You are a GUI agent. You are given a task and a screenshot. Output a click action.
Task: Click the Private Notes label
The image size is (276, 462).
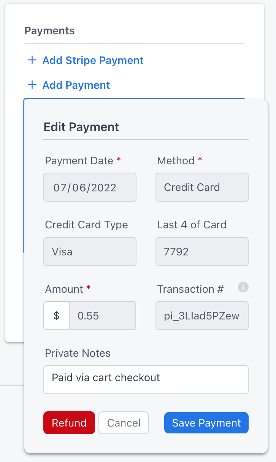click(x=78, y=353)
